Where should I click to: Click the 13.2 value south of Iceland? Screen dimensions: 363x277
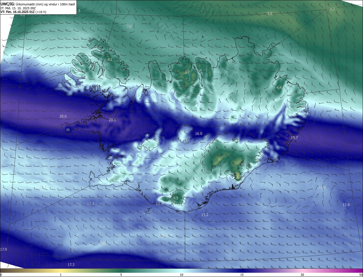coord(205,215)
